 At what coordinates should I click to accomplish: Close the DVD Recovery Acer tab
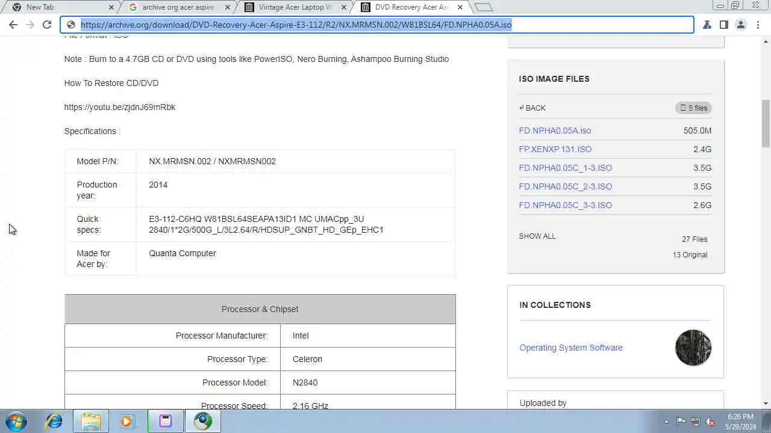tap(460, 7)
